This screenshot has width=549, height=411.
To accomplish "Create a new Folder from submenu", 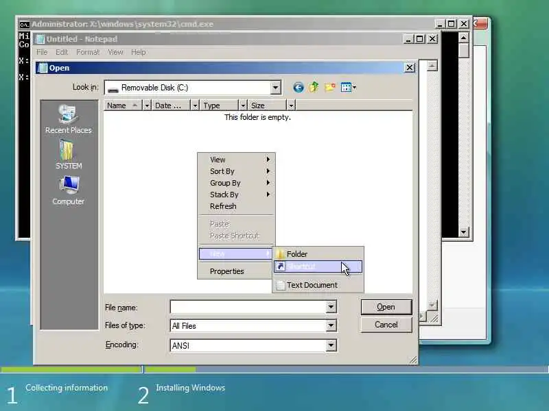I will coord(318,254).
